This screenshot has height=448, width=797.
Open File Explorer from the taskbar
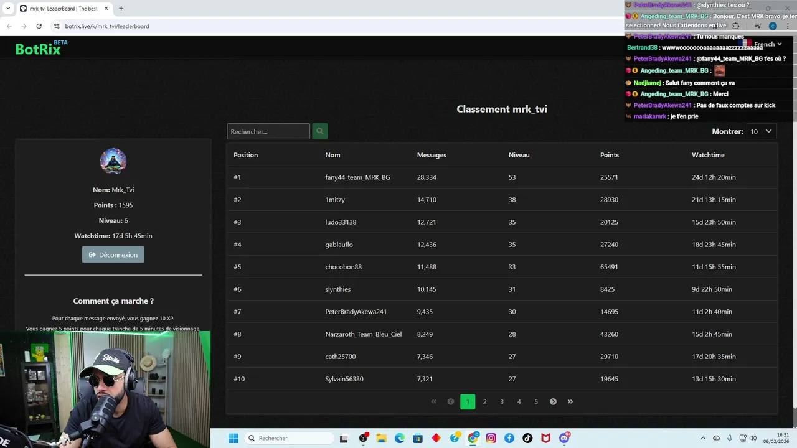tap(382, 438)
